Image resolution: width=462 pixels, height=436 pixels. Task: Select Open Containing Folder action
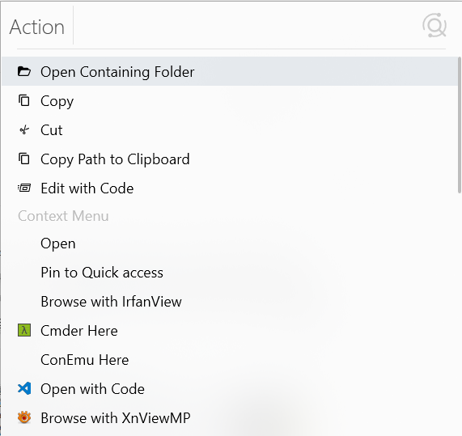(x=230, y=71)
